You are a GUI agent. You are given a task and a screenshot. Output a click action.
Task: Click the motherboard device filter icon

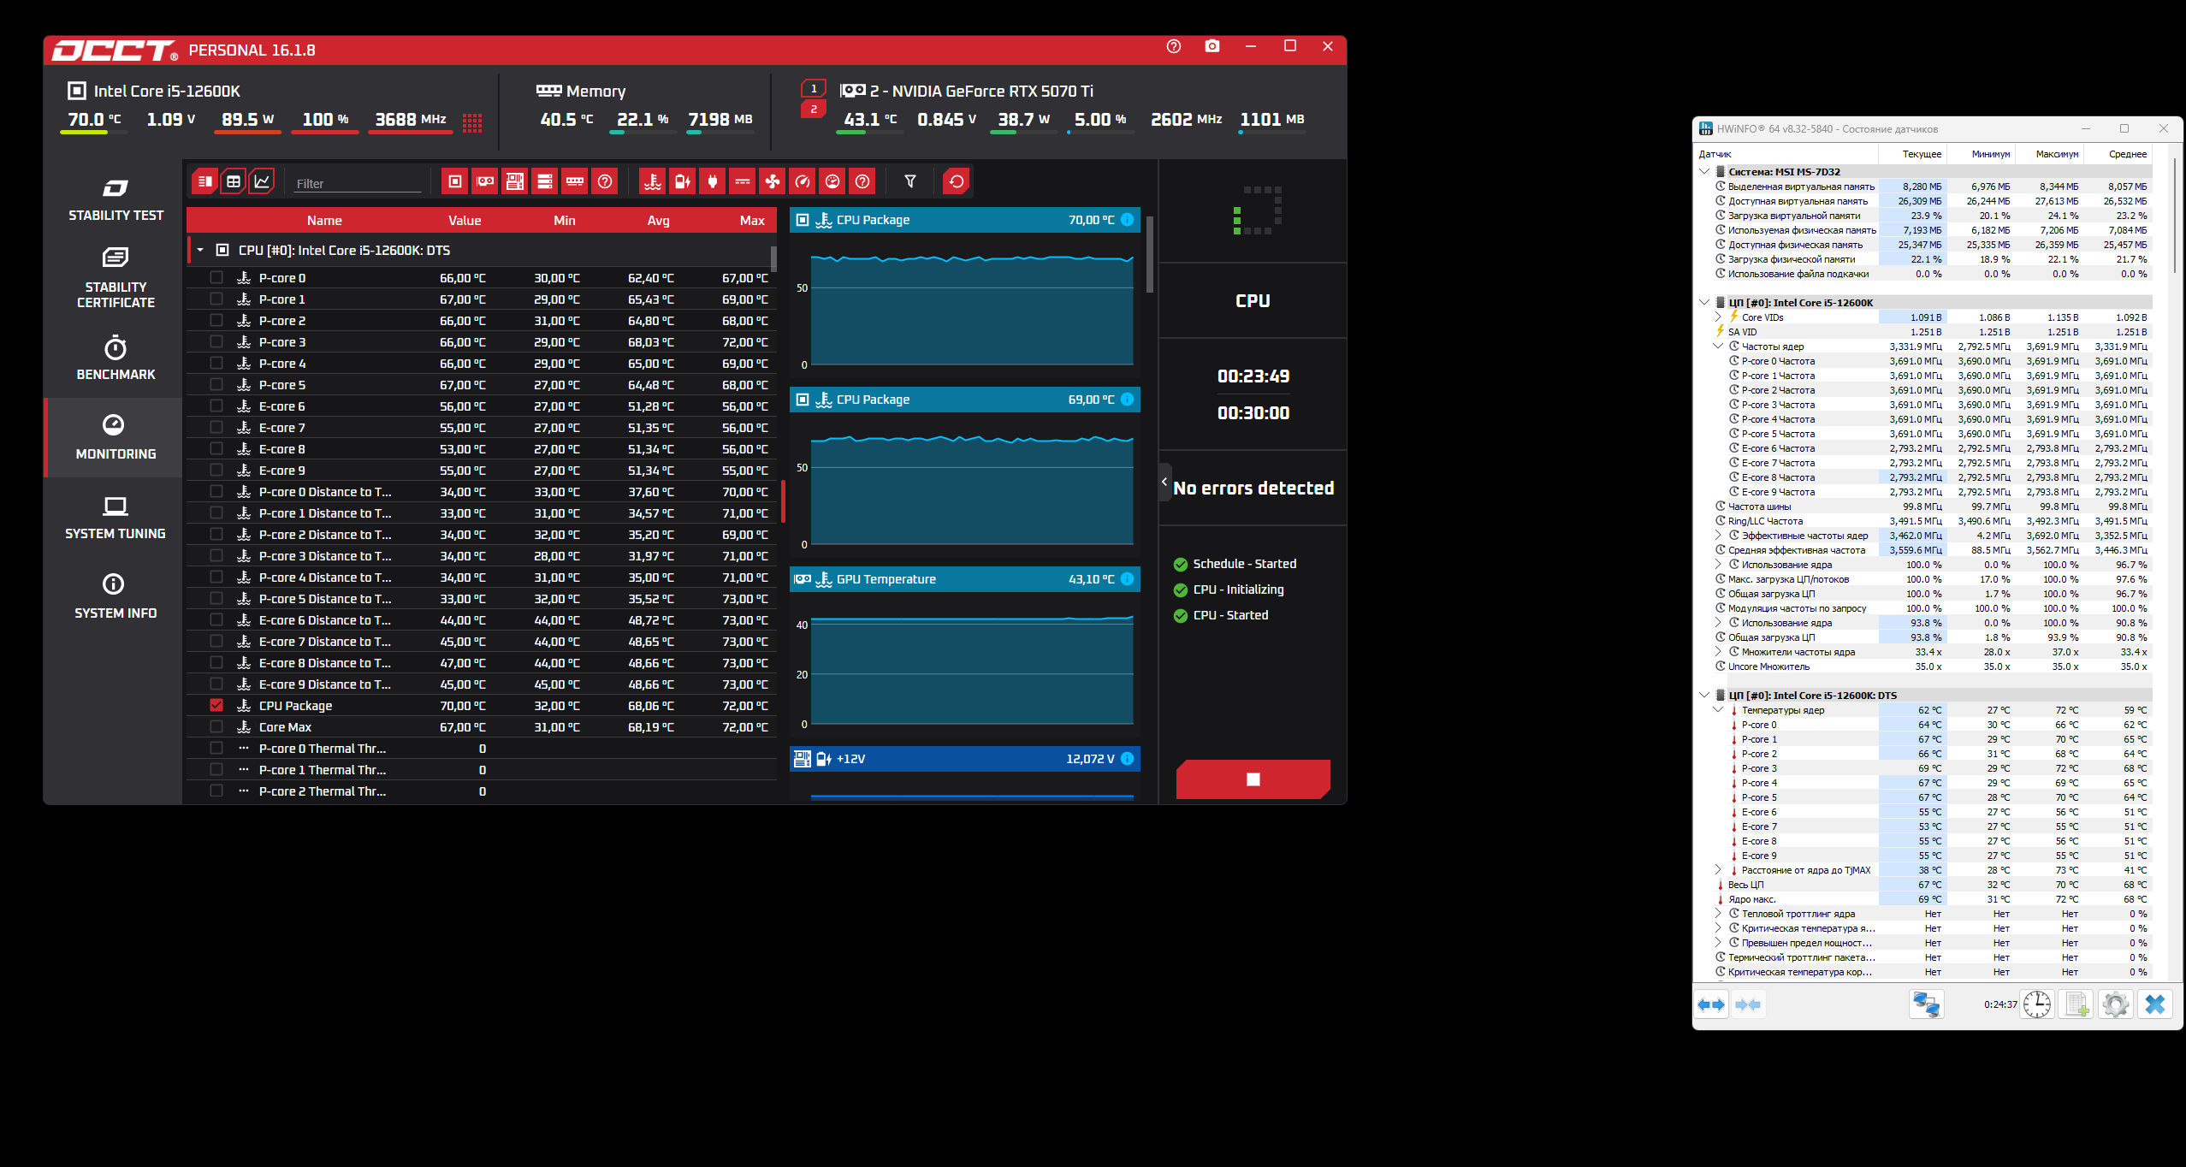pos(515,181)
